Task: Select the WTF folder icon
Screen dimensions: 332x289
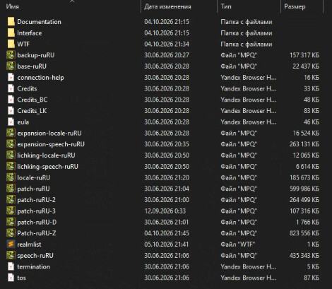Action: coord(11,44)
